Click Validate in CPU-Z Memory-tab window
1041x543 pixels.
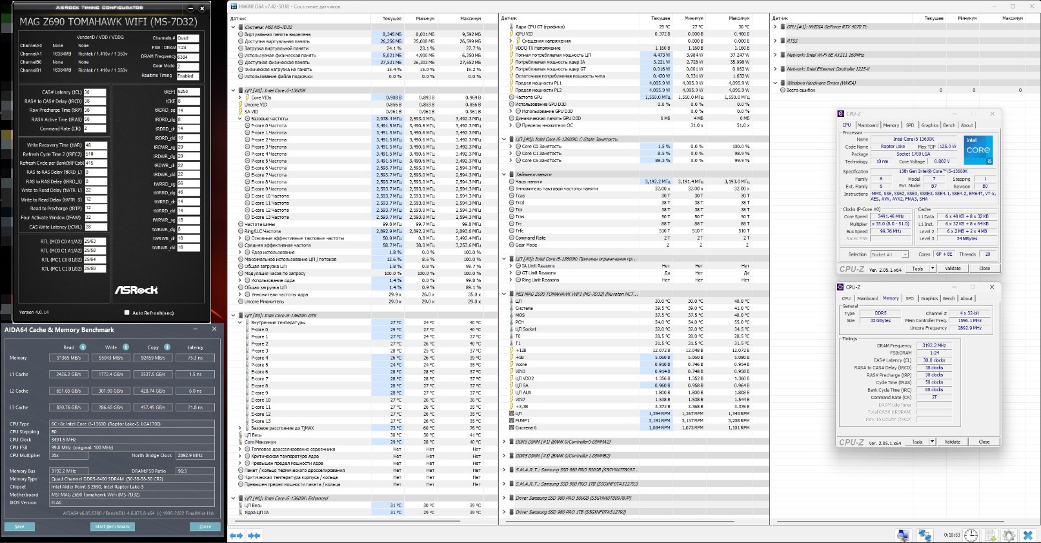pos(952,442)
